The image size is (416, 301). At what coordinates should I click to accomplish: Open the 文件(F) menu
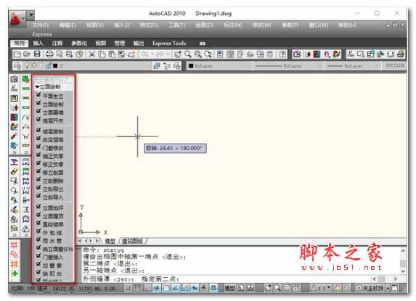point(41,25)
